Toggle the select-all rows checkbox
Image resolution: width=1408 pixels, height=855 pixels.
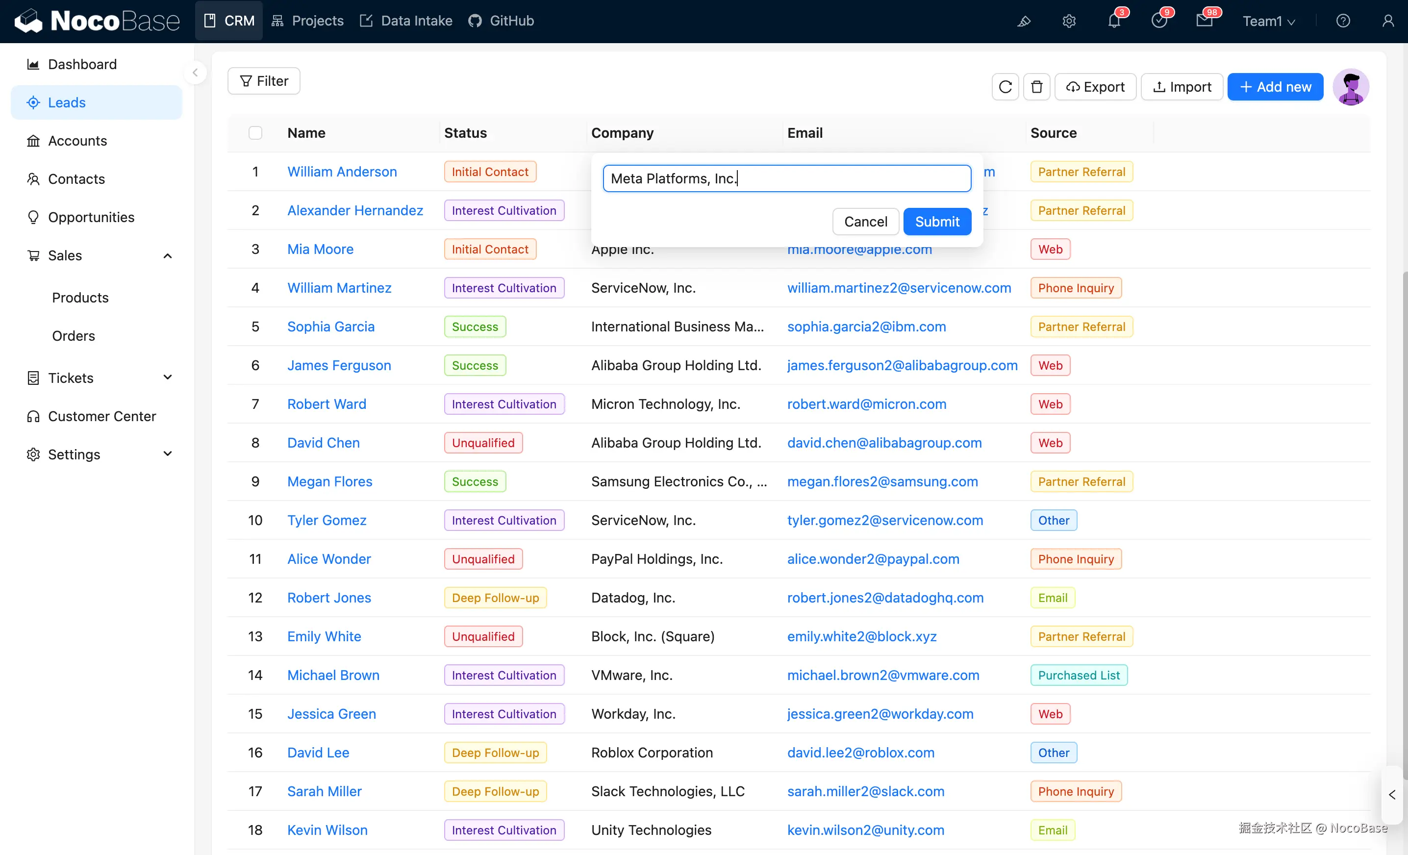(x=255, y=132)
